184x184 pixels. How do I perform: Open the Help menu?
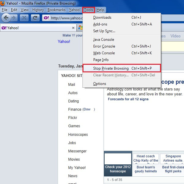(x=100, y=10)
